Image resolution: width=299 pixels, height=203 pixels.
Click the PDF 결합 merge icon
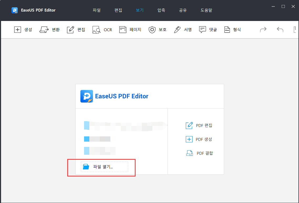tap(189, 153)
